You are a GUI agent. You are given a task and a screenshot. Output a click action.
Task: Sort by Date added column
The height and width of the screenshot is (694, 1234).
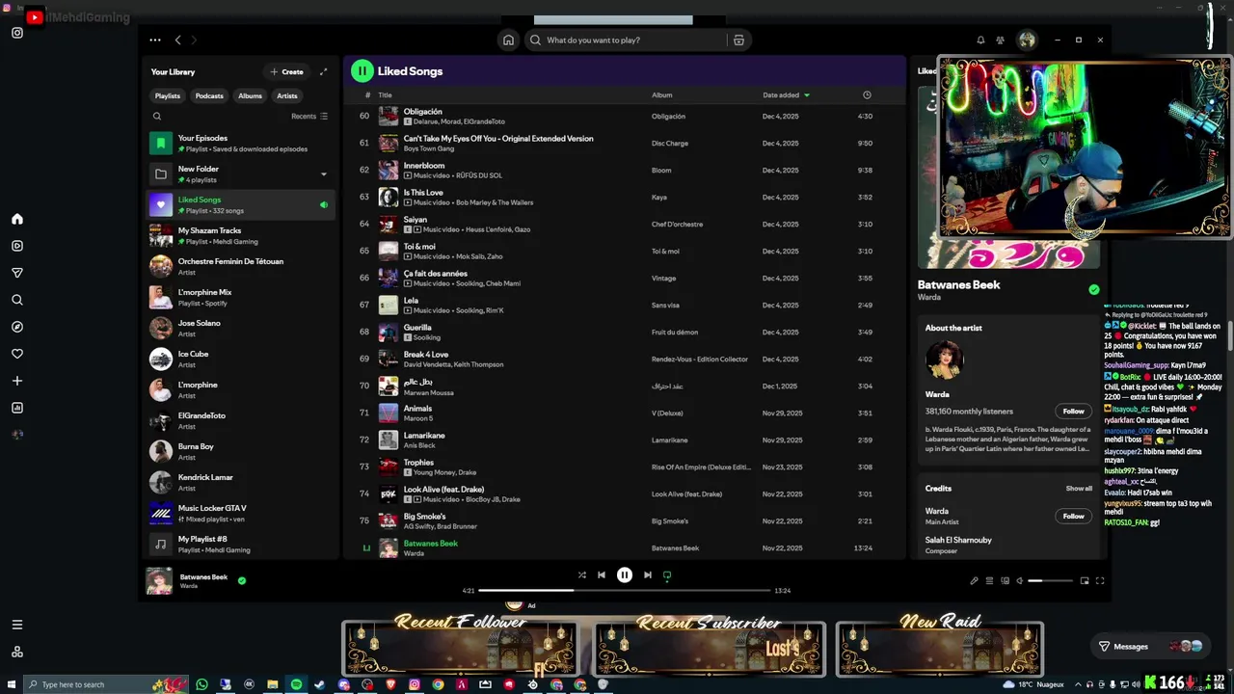click(787, 95)
